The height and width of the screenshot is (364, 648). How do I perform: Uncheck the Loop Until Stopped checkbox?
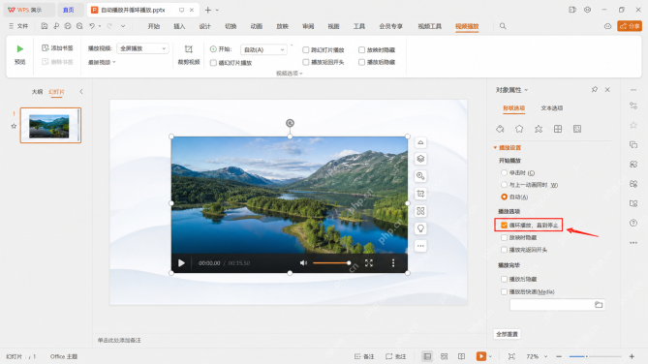point(504,226)
